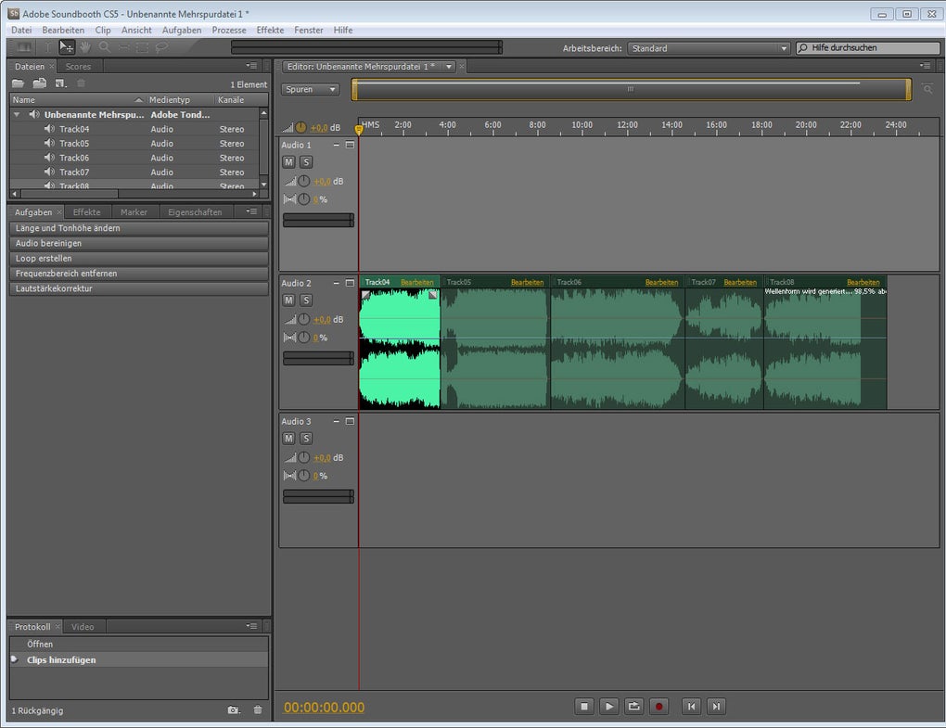Switch to the Scores tab
This screenshot has height=728, width=946.
point(78,67)
